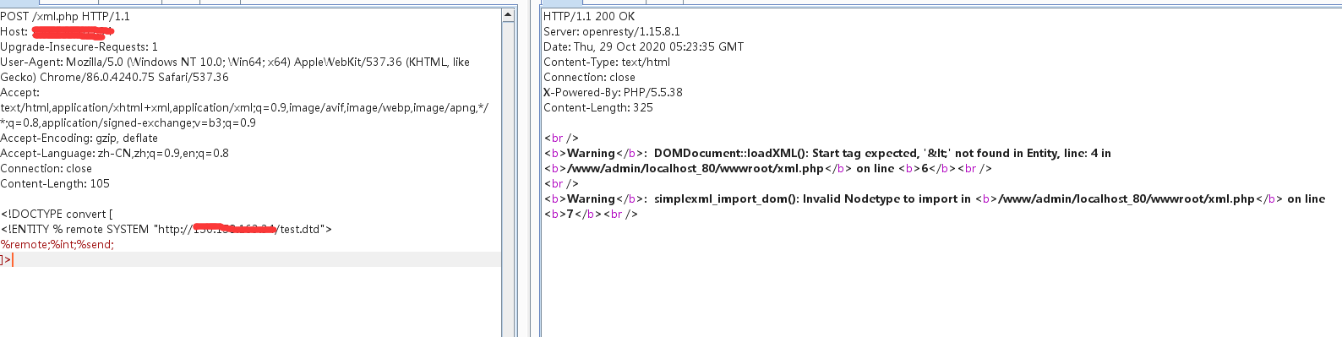Click the 'DOMDocument::loadXML()' warning line
This screenshot has height=337, width=1342.
pyautogui.click(x=827, y=153)
